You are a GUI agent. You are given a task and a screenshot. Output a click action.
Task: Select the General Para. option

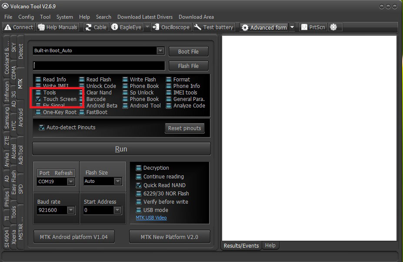tap(186, 99)
